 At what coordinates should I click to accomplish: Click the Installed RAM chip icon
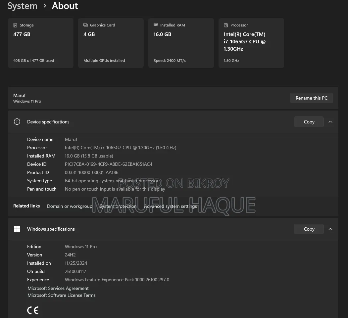156,25
